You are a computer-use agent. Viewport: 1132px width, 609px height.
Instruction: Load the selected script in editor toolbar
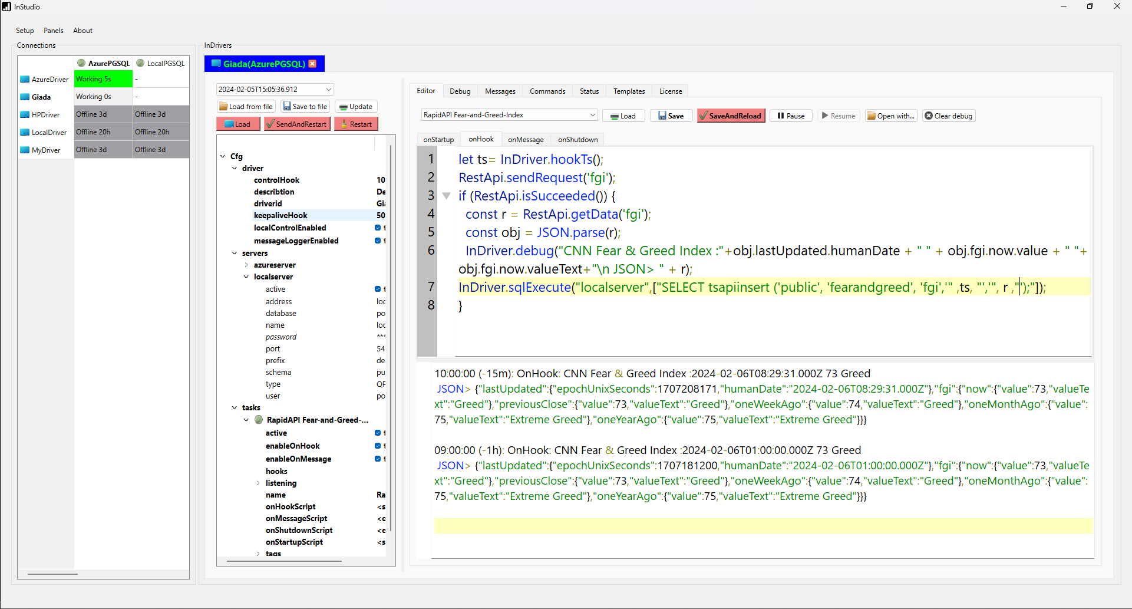pos(623,116)
